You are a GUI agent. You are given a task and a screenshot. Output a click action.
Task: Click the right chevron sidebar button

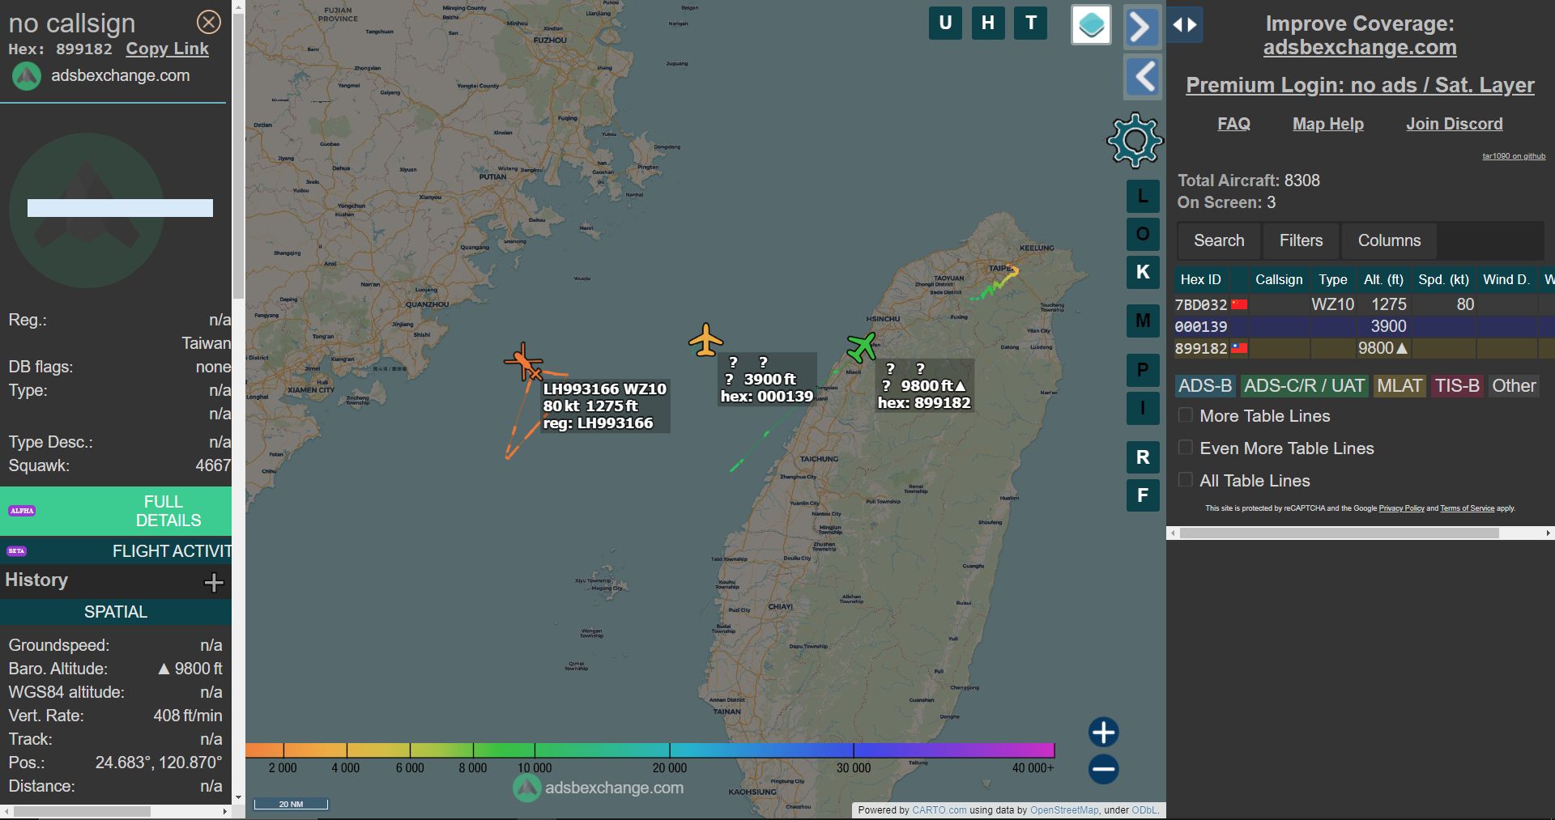[x=1142, y=27]
